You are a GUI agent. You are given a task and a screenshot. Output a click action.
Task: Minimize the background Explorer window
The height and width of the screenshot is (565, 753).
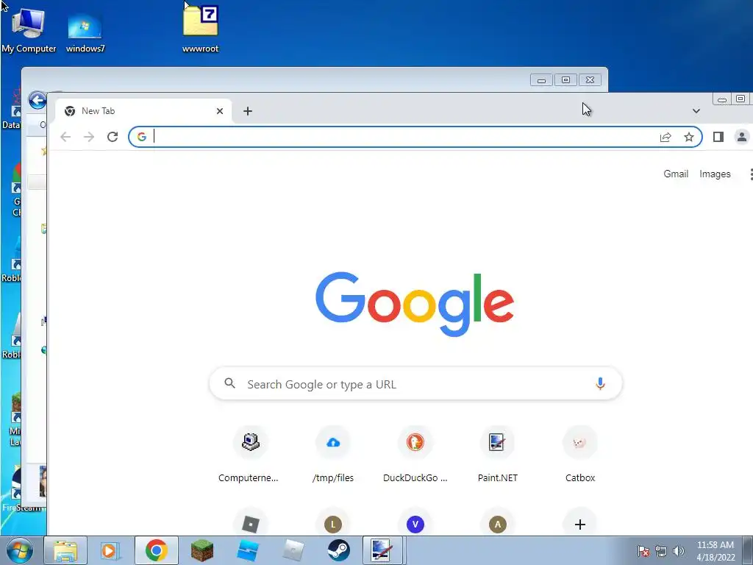click(x=542, y=79)
